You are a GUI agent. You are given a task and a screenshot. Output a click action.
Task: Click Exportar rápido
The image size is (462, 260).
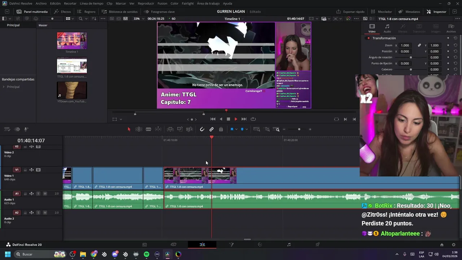350,12
